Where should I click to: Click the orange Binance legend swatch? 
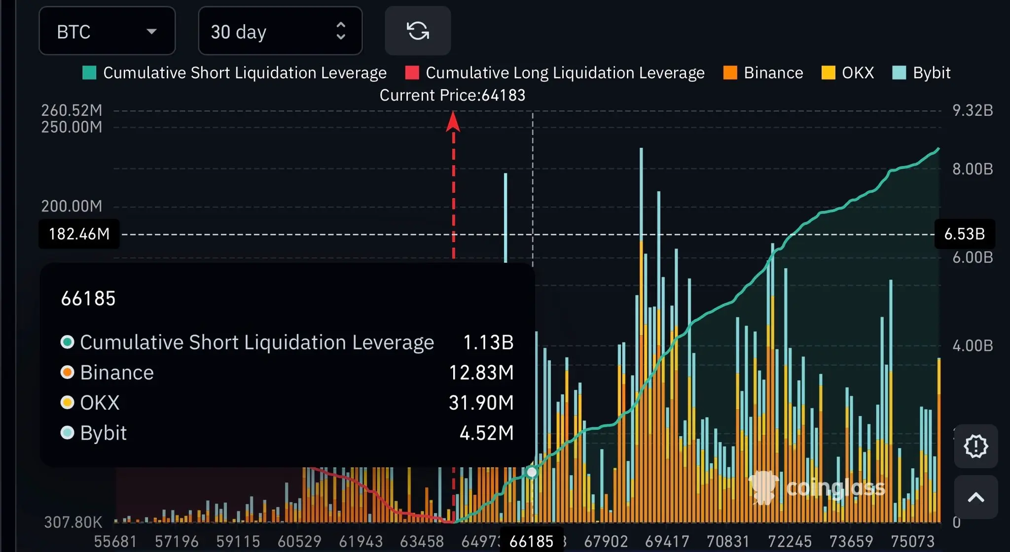coord(730,73)
